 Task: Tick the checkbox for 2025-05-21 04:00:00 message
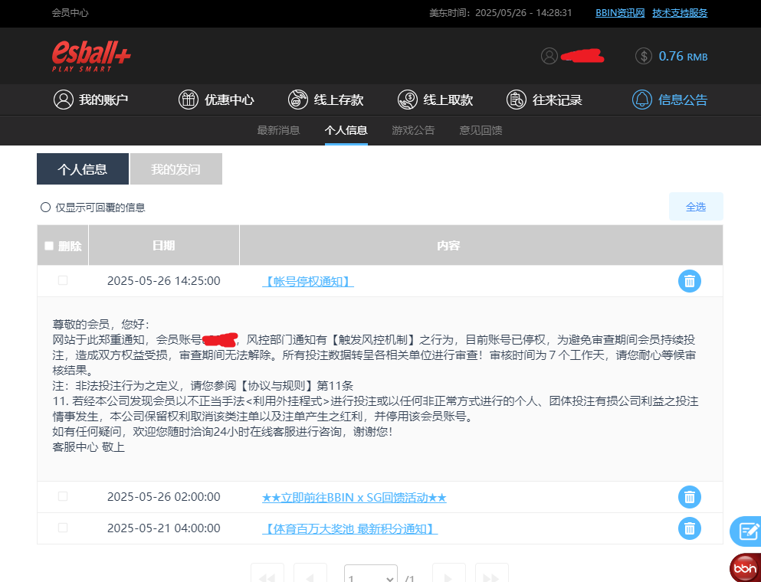63,528
